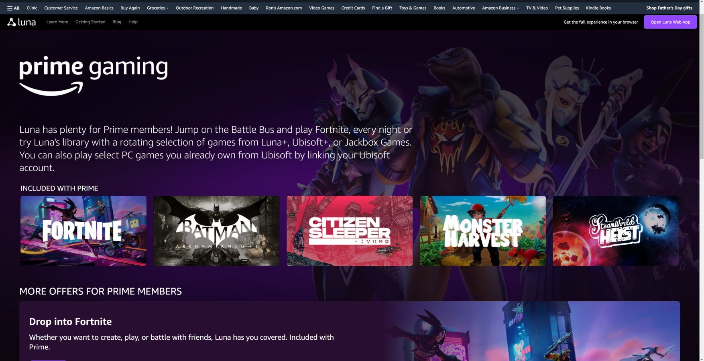Screen dimensions: 704x361
Task: Click the Drop into Fortnite heading
Action: pyautogui.click(x=70, y=322)
